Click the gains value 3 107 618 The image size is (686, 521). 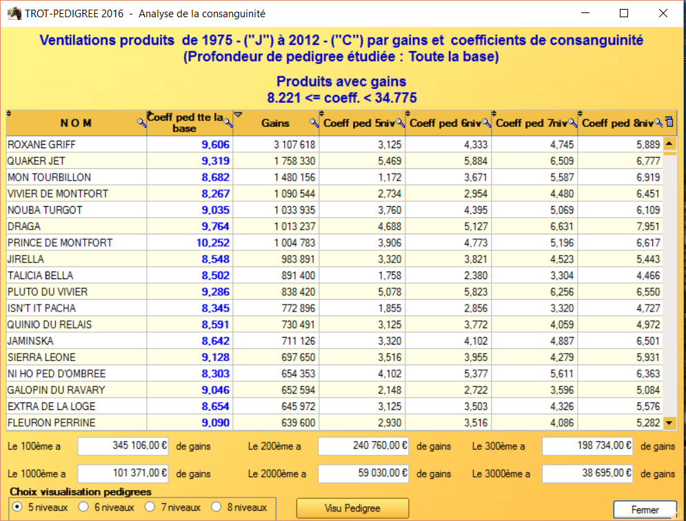294,145
